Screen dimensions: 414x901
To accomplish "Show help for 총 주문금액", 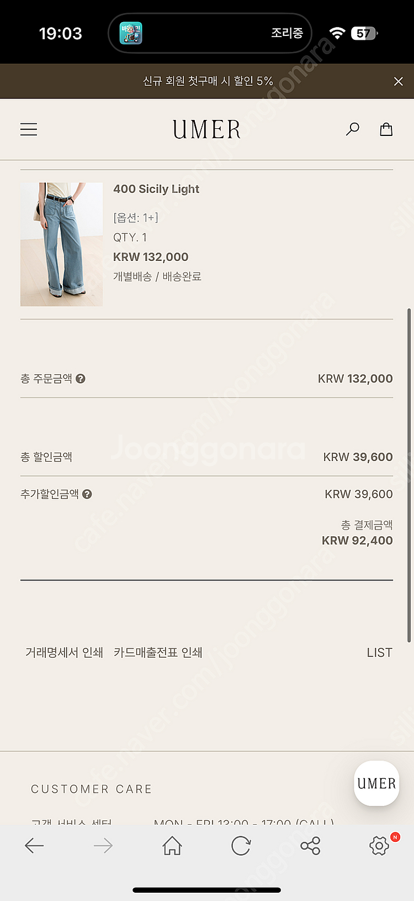I will (x=81, y=379).
